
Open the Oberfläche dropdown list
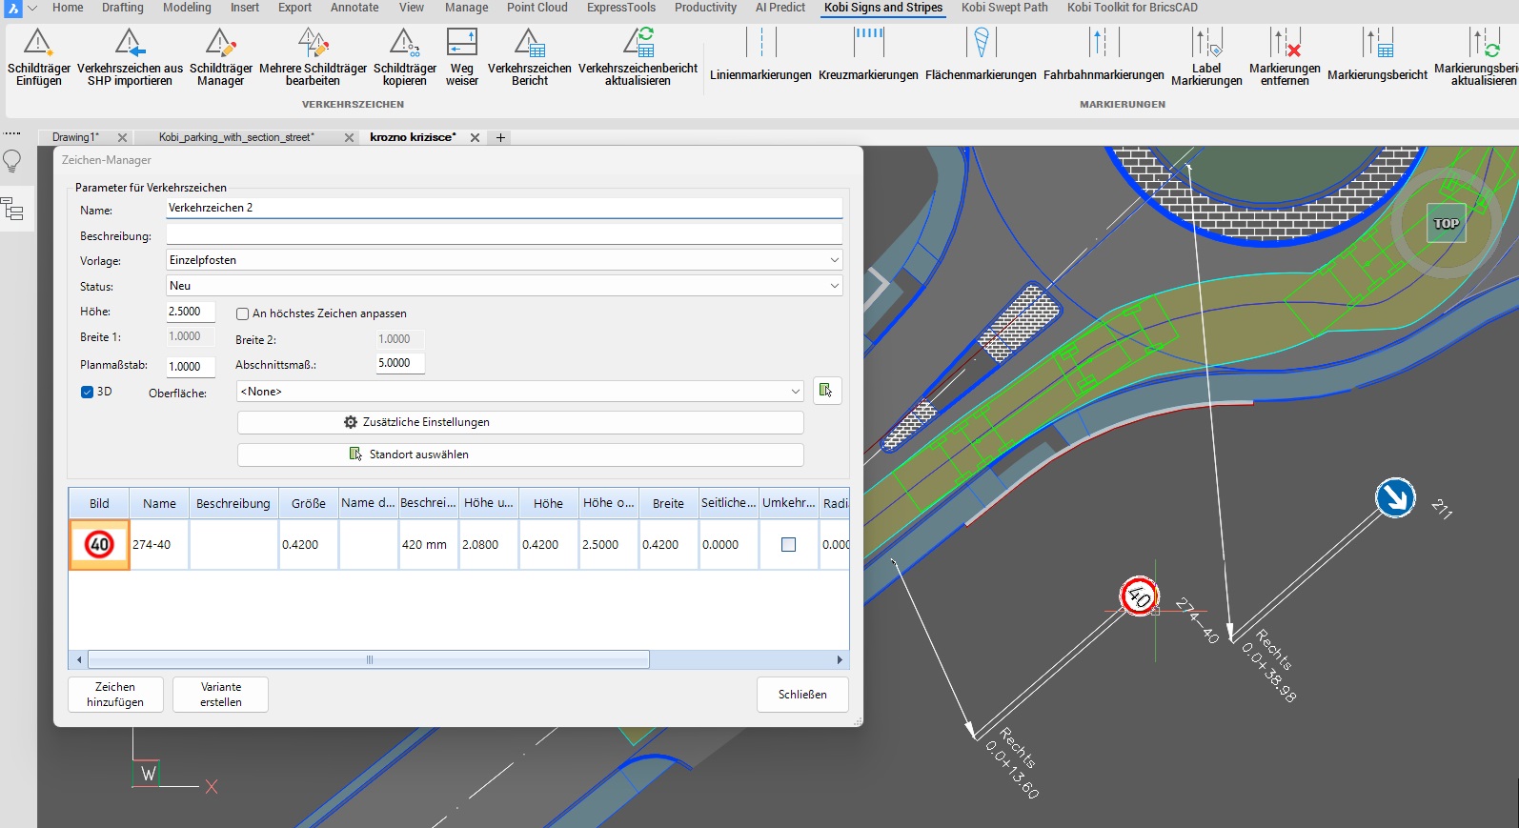(795, 392)
